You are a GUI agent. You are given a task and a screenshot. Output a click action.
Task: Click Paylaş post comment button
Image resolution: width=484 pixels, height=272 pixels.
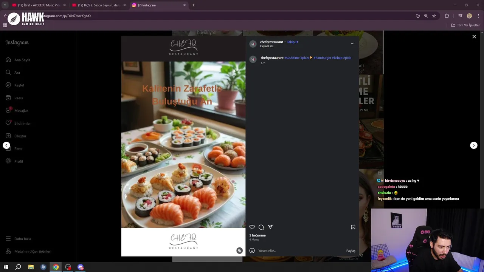pos(351,251)
